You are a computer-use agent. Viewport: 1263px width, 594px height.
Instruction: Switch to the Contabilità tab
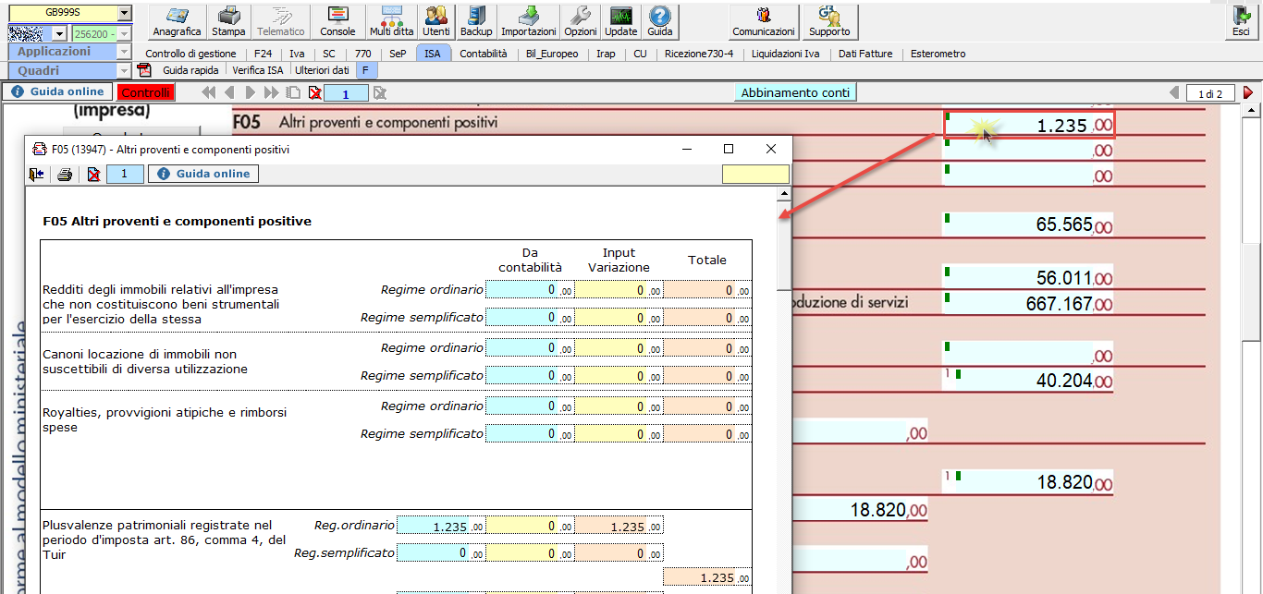click(x=484, y=54)
